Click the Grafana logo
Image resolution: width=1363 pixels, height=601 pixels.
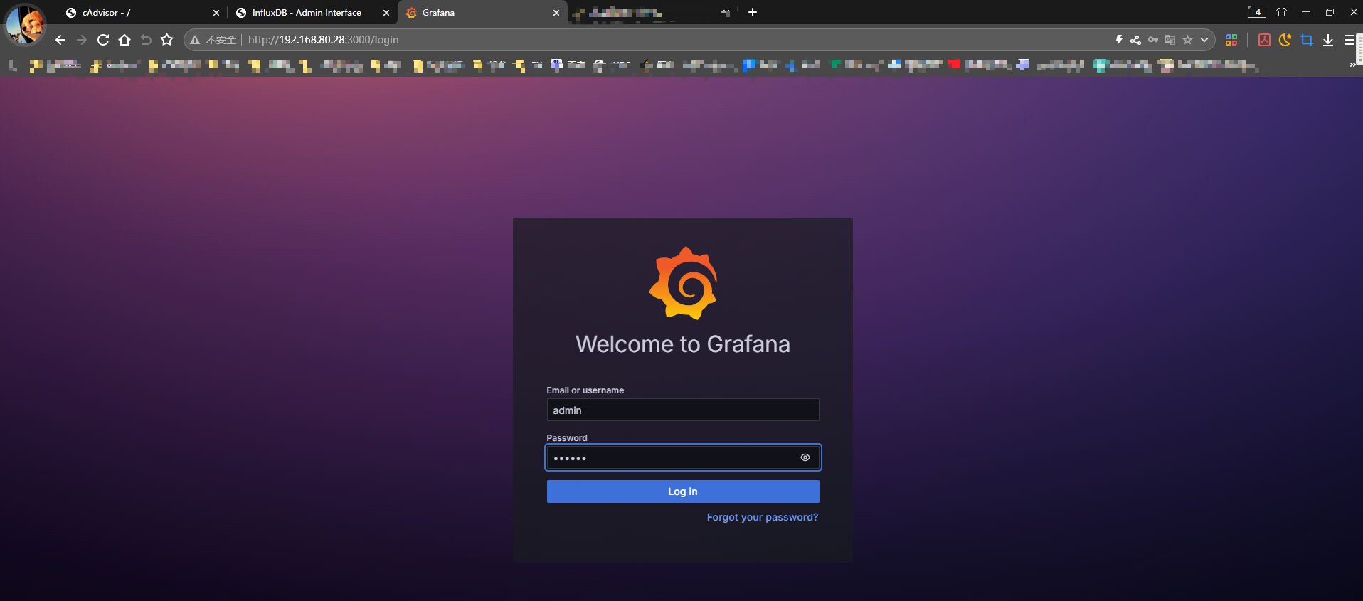(x=683, y=283)
